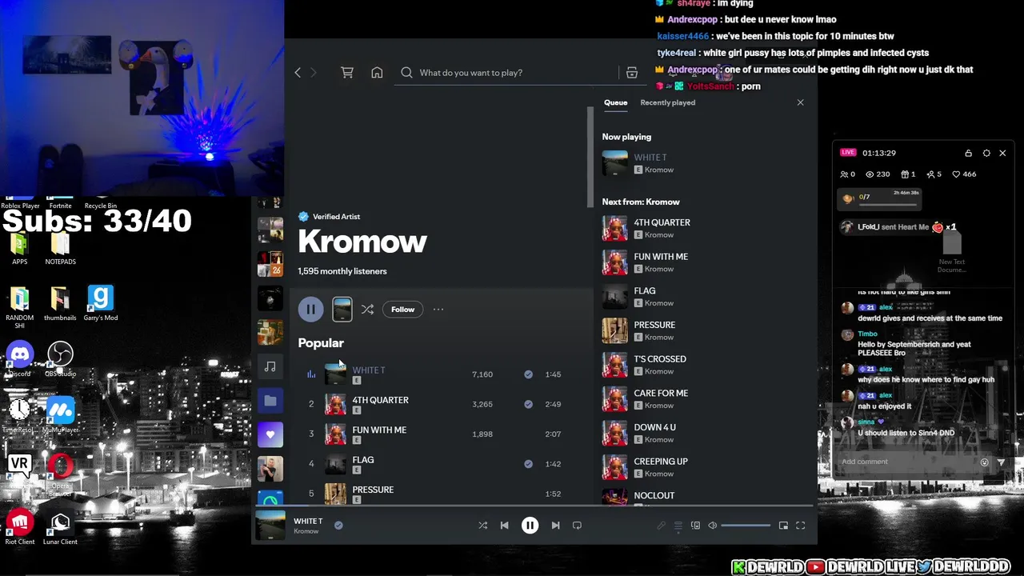Screen dimensions: 1024x576
Task: Skip to the next track
Action: (x=555, y=526)
